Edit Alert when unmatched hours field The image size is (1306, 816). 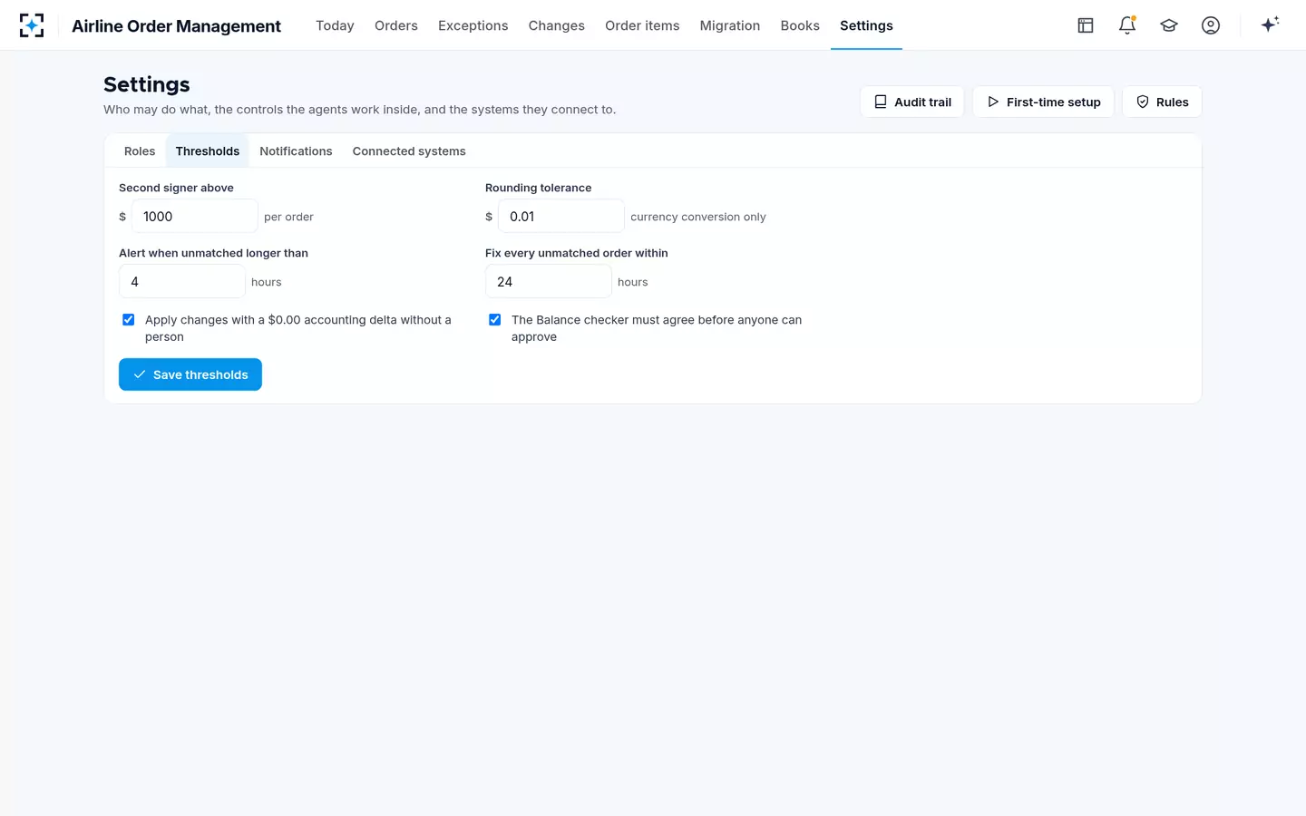182,282
